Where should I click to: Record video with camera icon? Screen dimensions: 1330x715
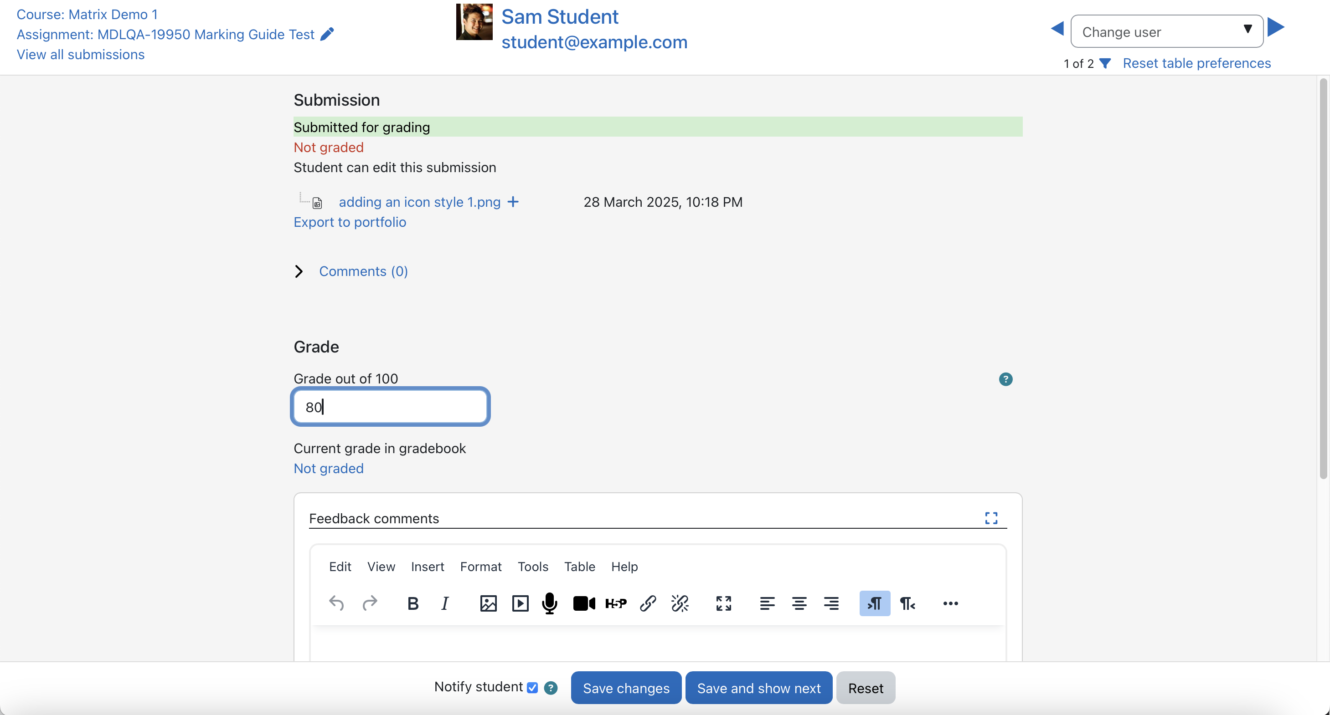[x=584, y=603]
